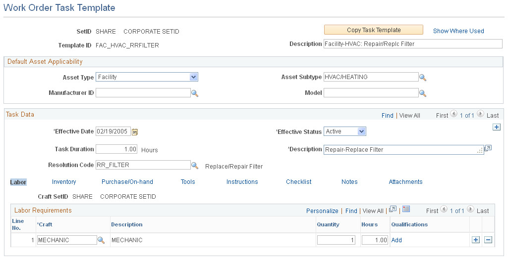Switch to the Checklist tab
The image size is (508, 260).
click(x=298, y=182)
